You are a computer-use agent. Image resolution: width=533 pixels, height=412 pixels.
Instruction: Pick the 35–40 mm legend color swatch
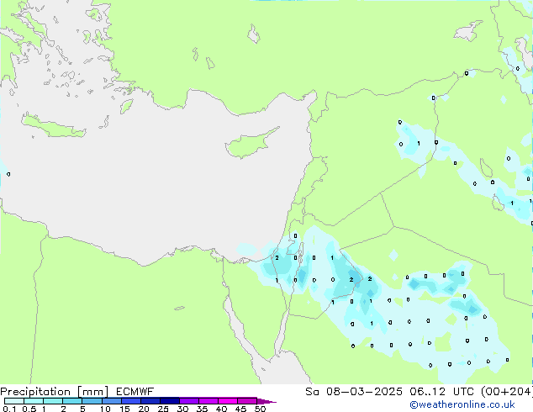tap(208, 401)
